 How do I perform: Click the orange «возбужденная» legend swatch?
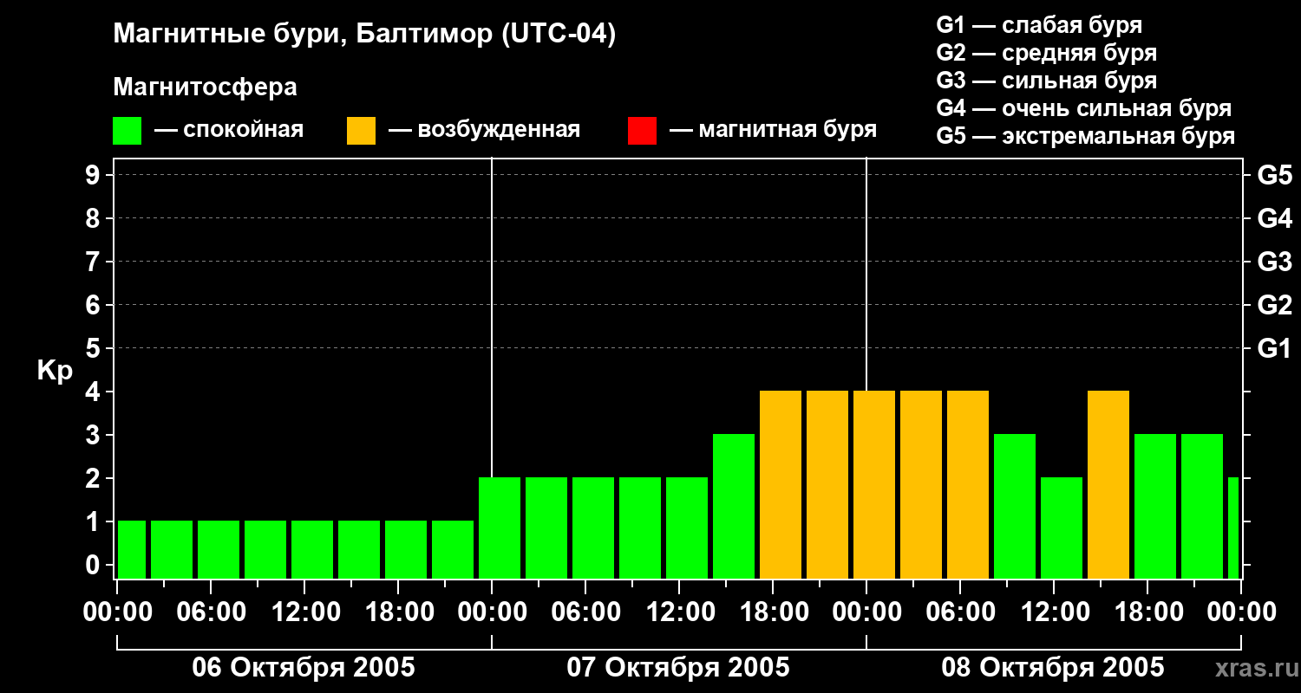[x=361, y=131]
